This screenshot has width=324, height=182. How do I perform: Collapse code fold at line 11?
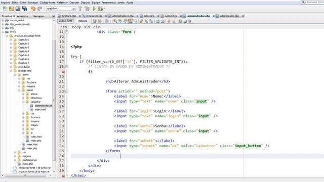pos(67,32)
